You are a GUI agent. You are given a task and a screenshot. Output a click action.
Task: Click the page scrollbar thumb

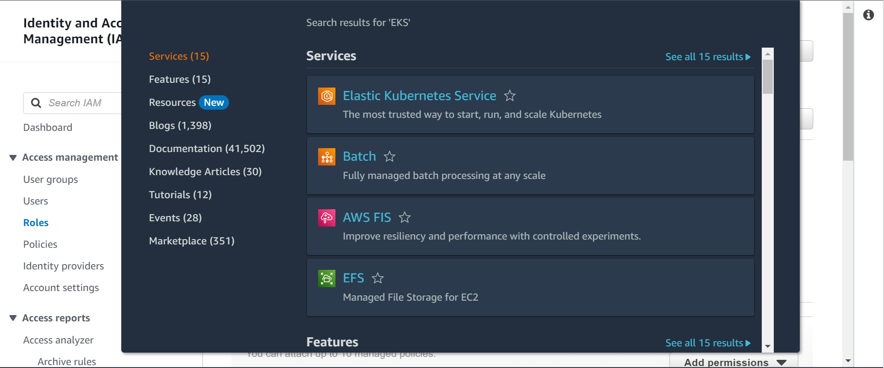848,87
